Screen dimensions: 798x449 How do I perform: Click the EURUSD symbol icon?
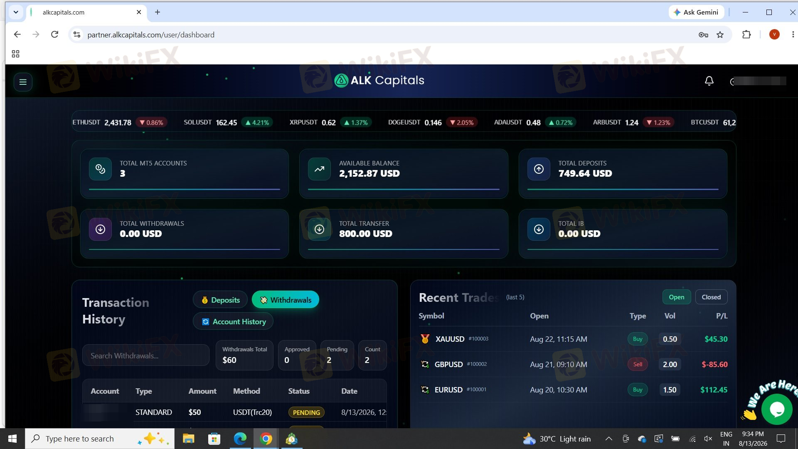point(425,390)
